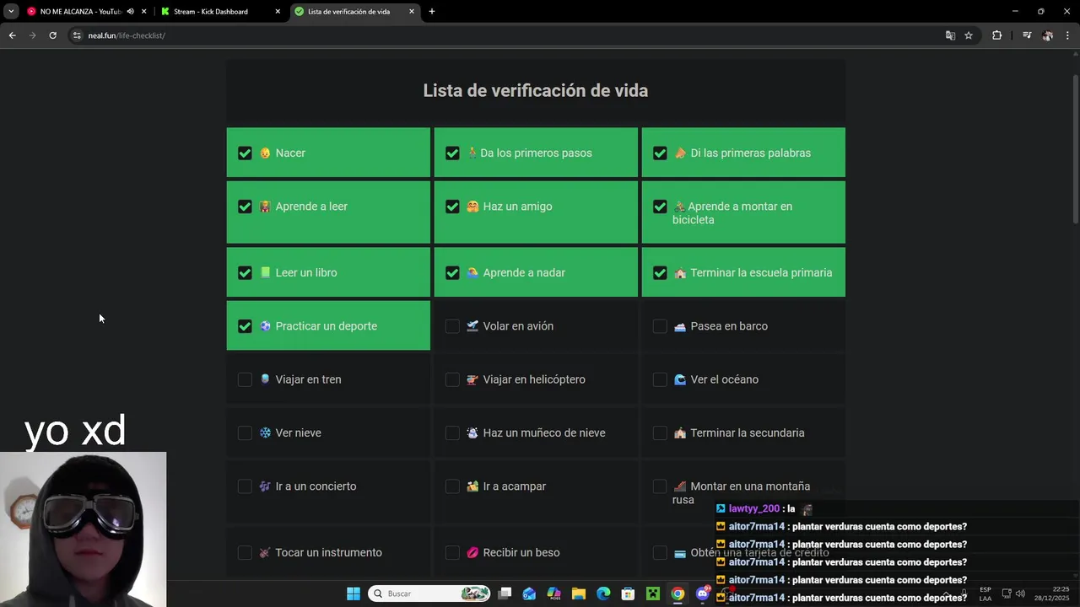
Task: Click the baby emoji next to Nacer
Action: click(265, 153)
